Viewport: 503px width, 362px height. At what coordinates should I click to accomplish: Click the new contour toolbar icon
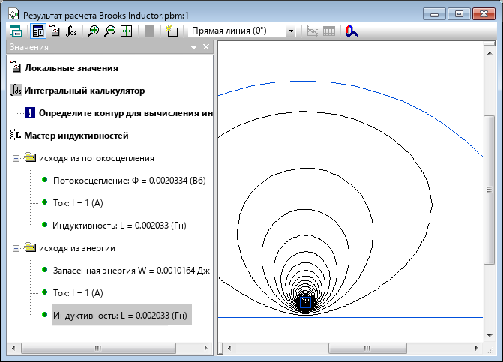pos(172,31)
